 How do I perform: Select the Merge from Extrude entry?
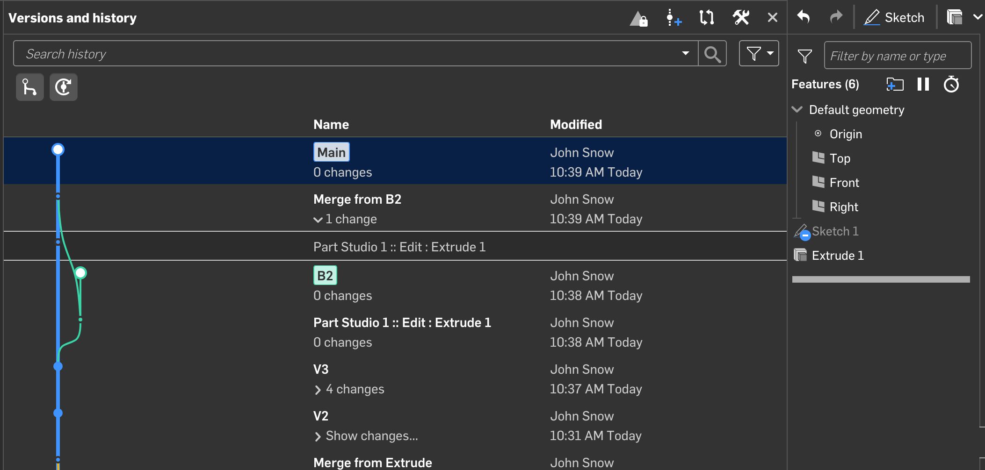pos(373,463)
